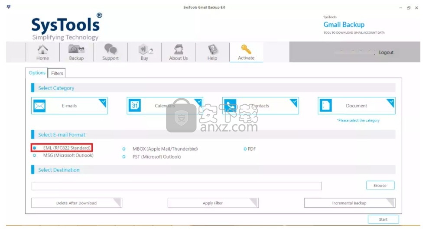
Task: Switch to the Filters tab
Action: click(57, 73)
